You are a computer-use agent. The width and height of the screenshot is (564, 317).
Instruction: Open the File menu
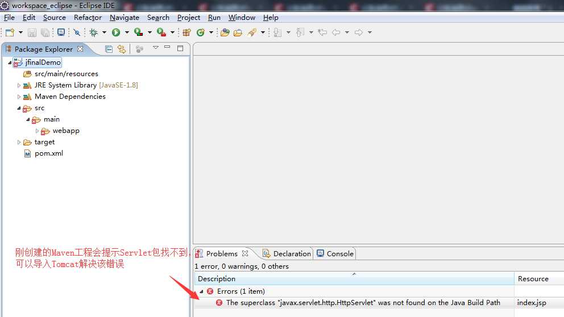(9, 17)
